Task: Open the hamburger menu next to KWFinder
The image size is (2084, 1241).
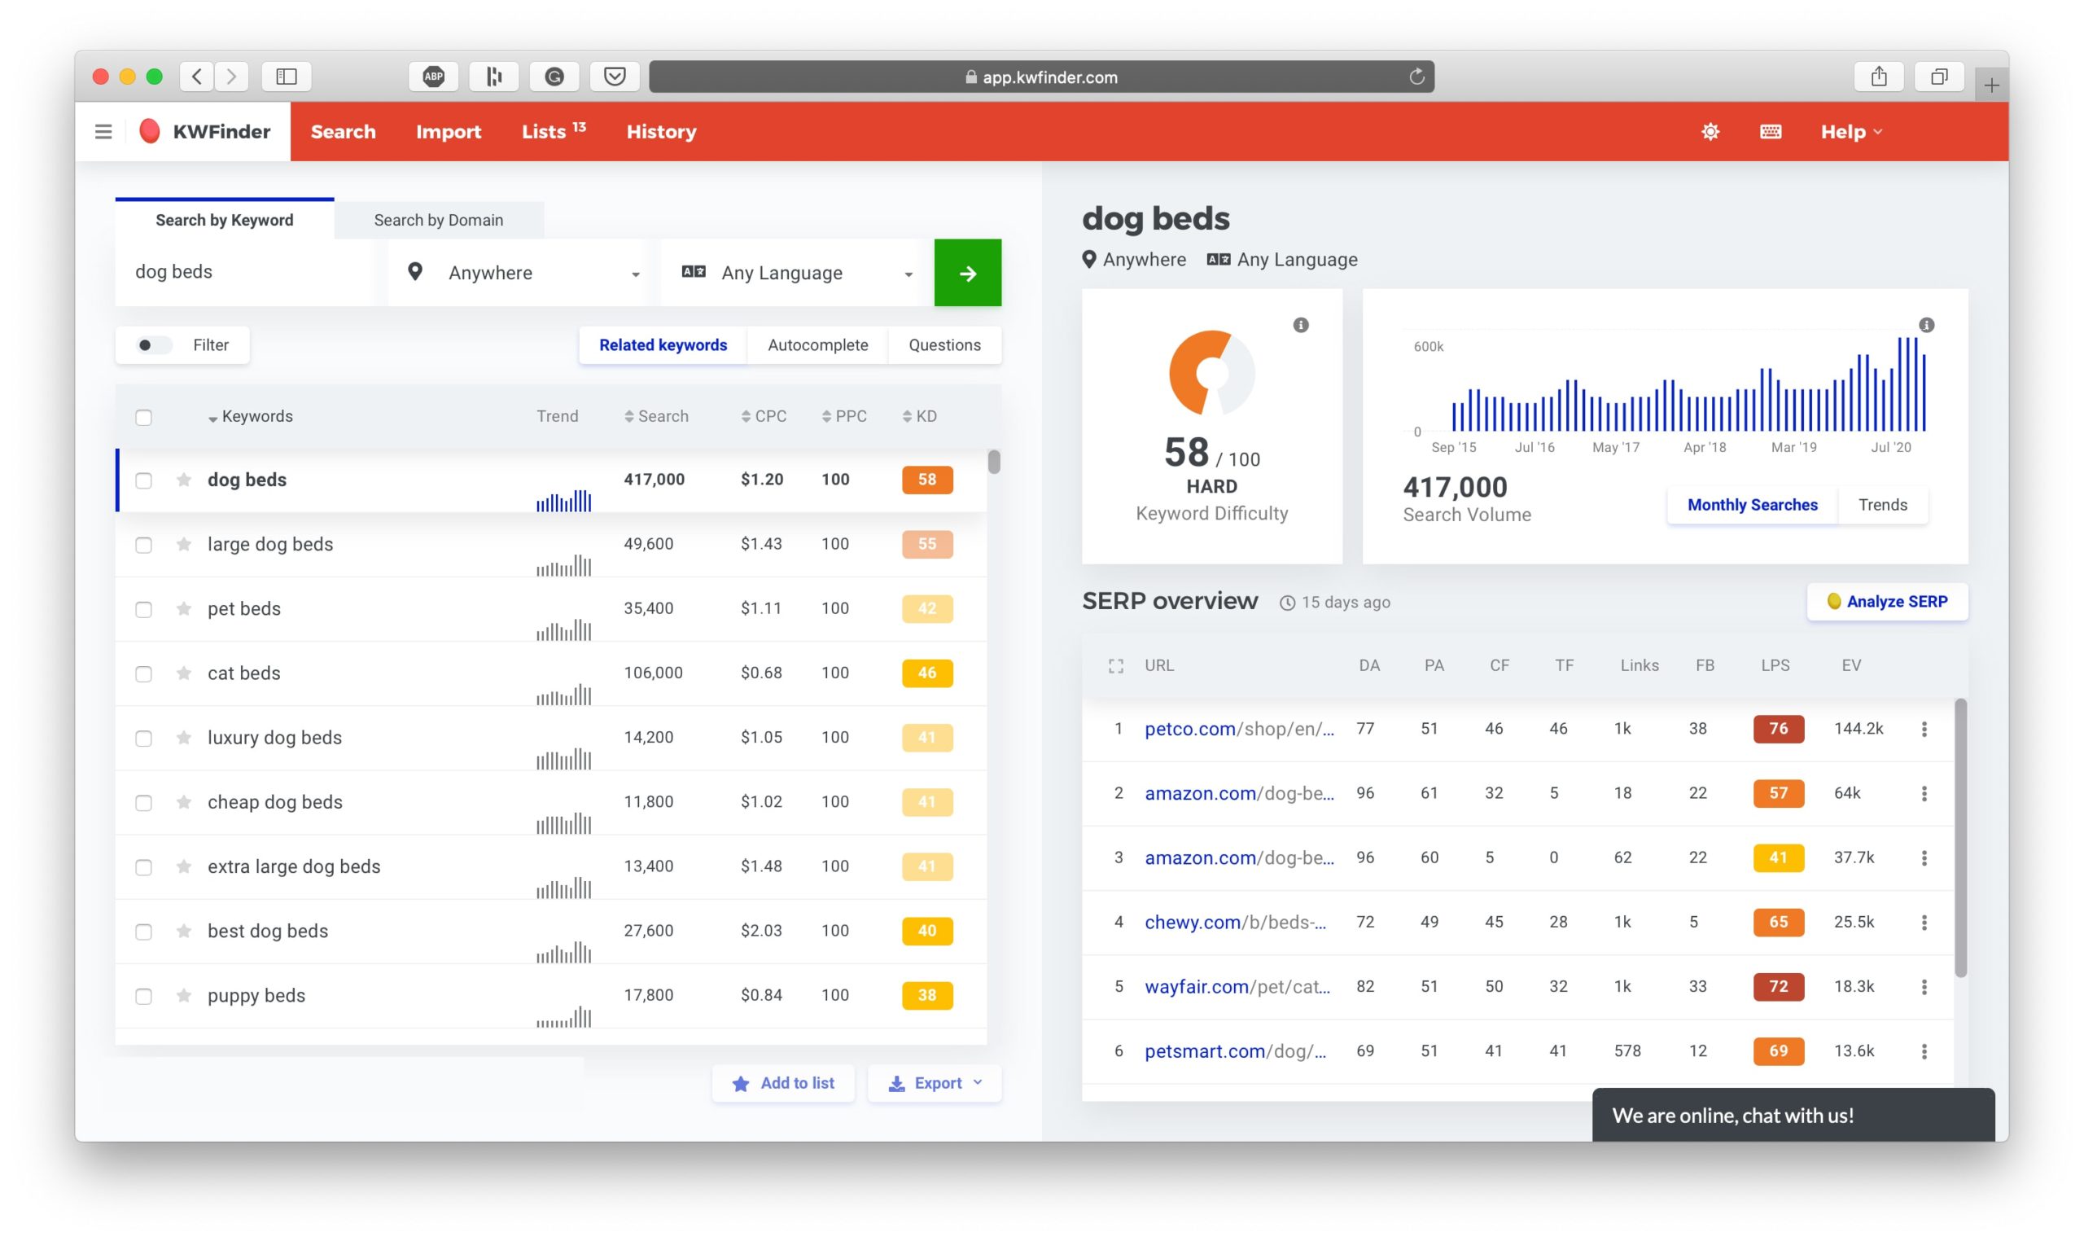Action: coord(103,131)
